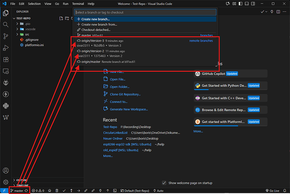Open the Run and Debug view
The width and height of the screenshot is (290, 194).
[x=6, y=48]
